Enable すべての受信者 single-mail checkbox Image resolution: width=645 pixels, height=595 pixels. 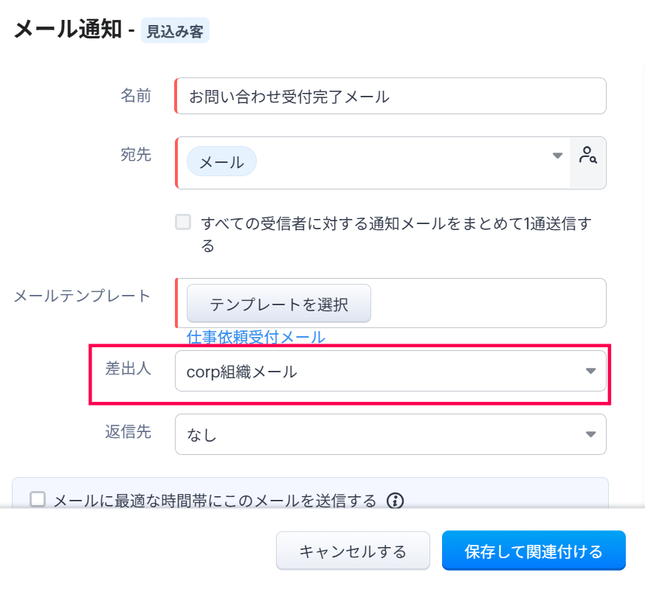click(183, 222)
